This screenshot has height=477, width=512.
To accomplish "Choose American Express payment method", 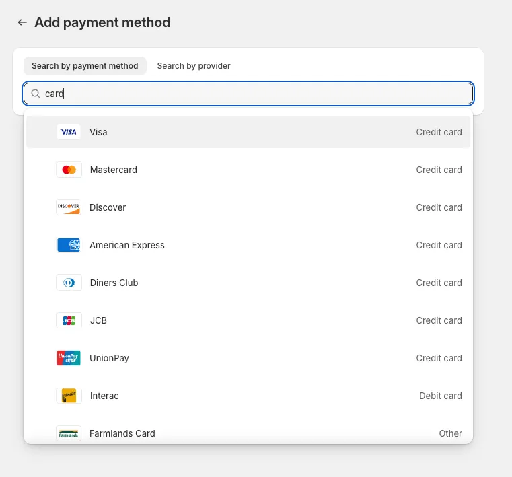I will tap(248, 245).
